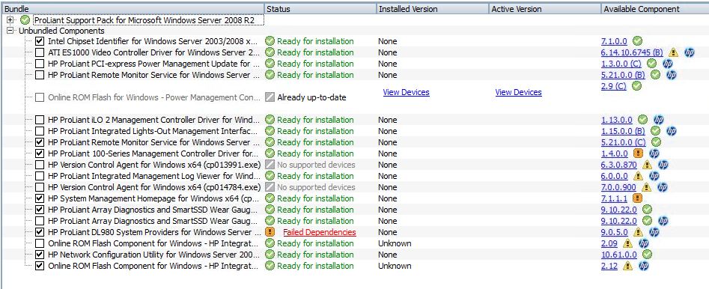
Task: Open the 7.1.0.0 version link
Action: [615, 41]
